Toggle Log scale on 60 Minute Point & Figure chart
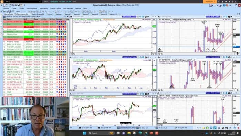 (235, 96)
